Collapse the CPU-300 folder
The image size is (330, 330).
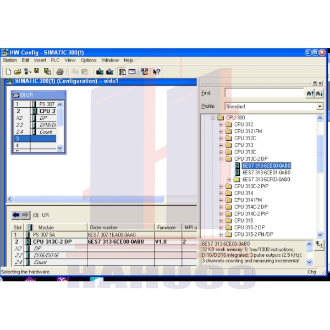[212, 118]
